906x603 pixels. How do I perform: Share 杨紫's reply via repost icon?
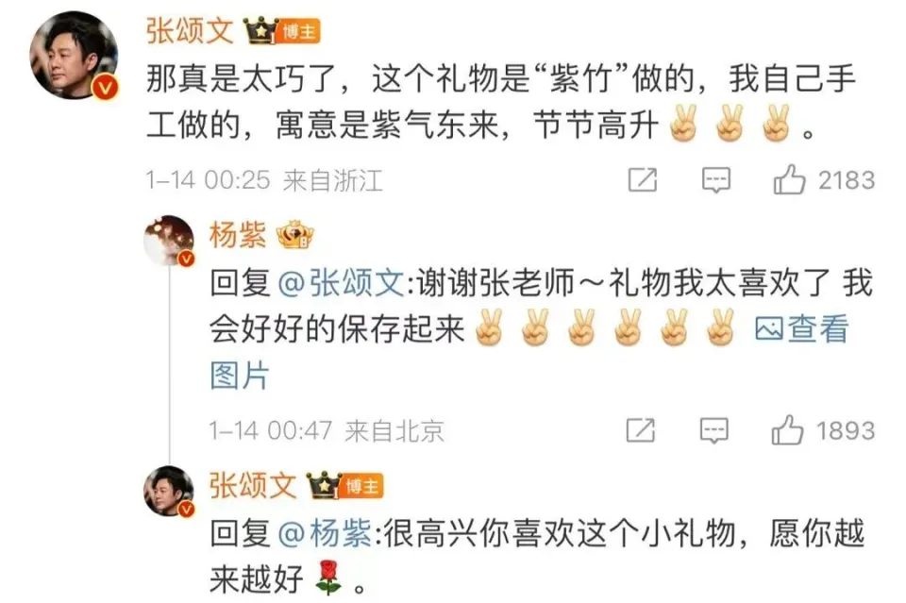click(x=641, y=431)
